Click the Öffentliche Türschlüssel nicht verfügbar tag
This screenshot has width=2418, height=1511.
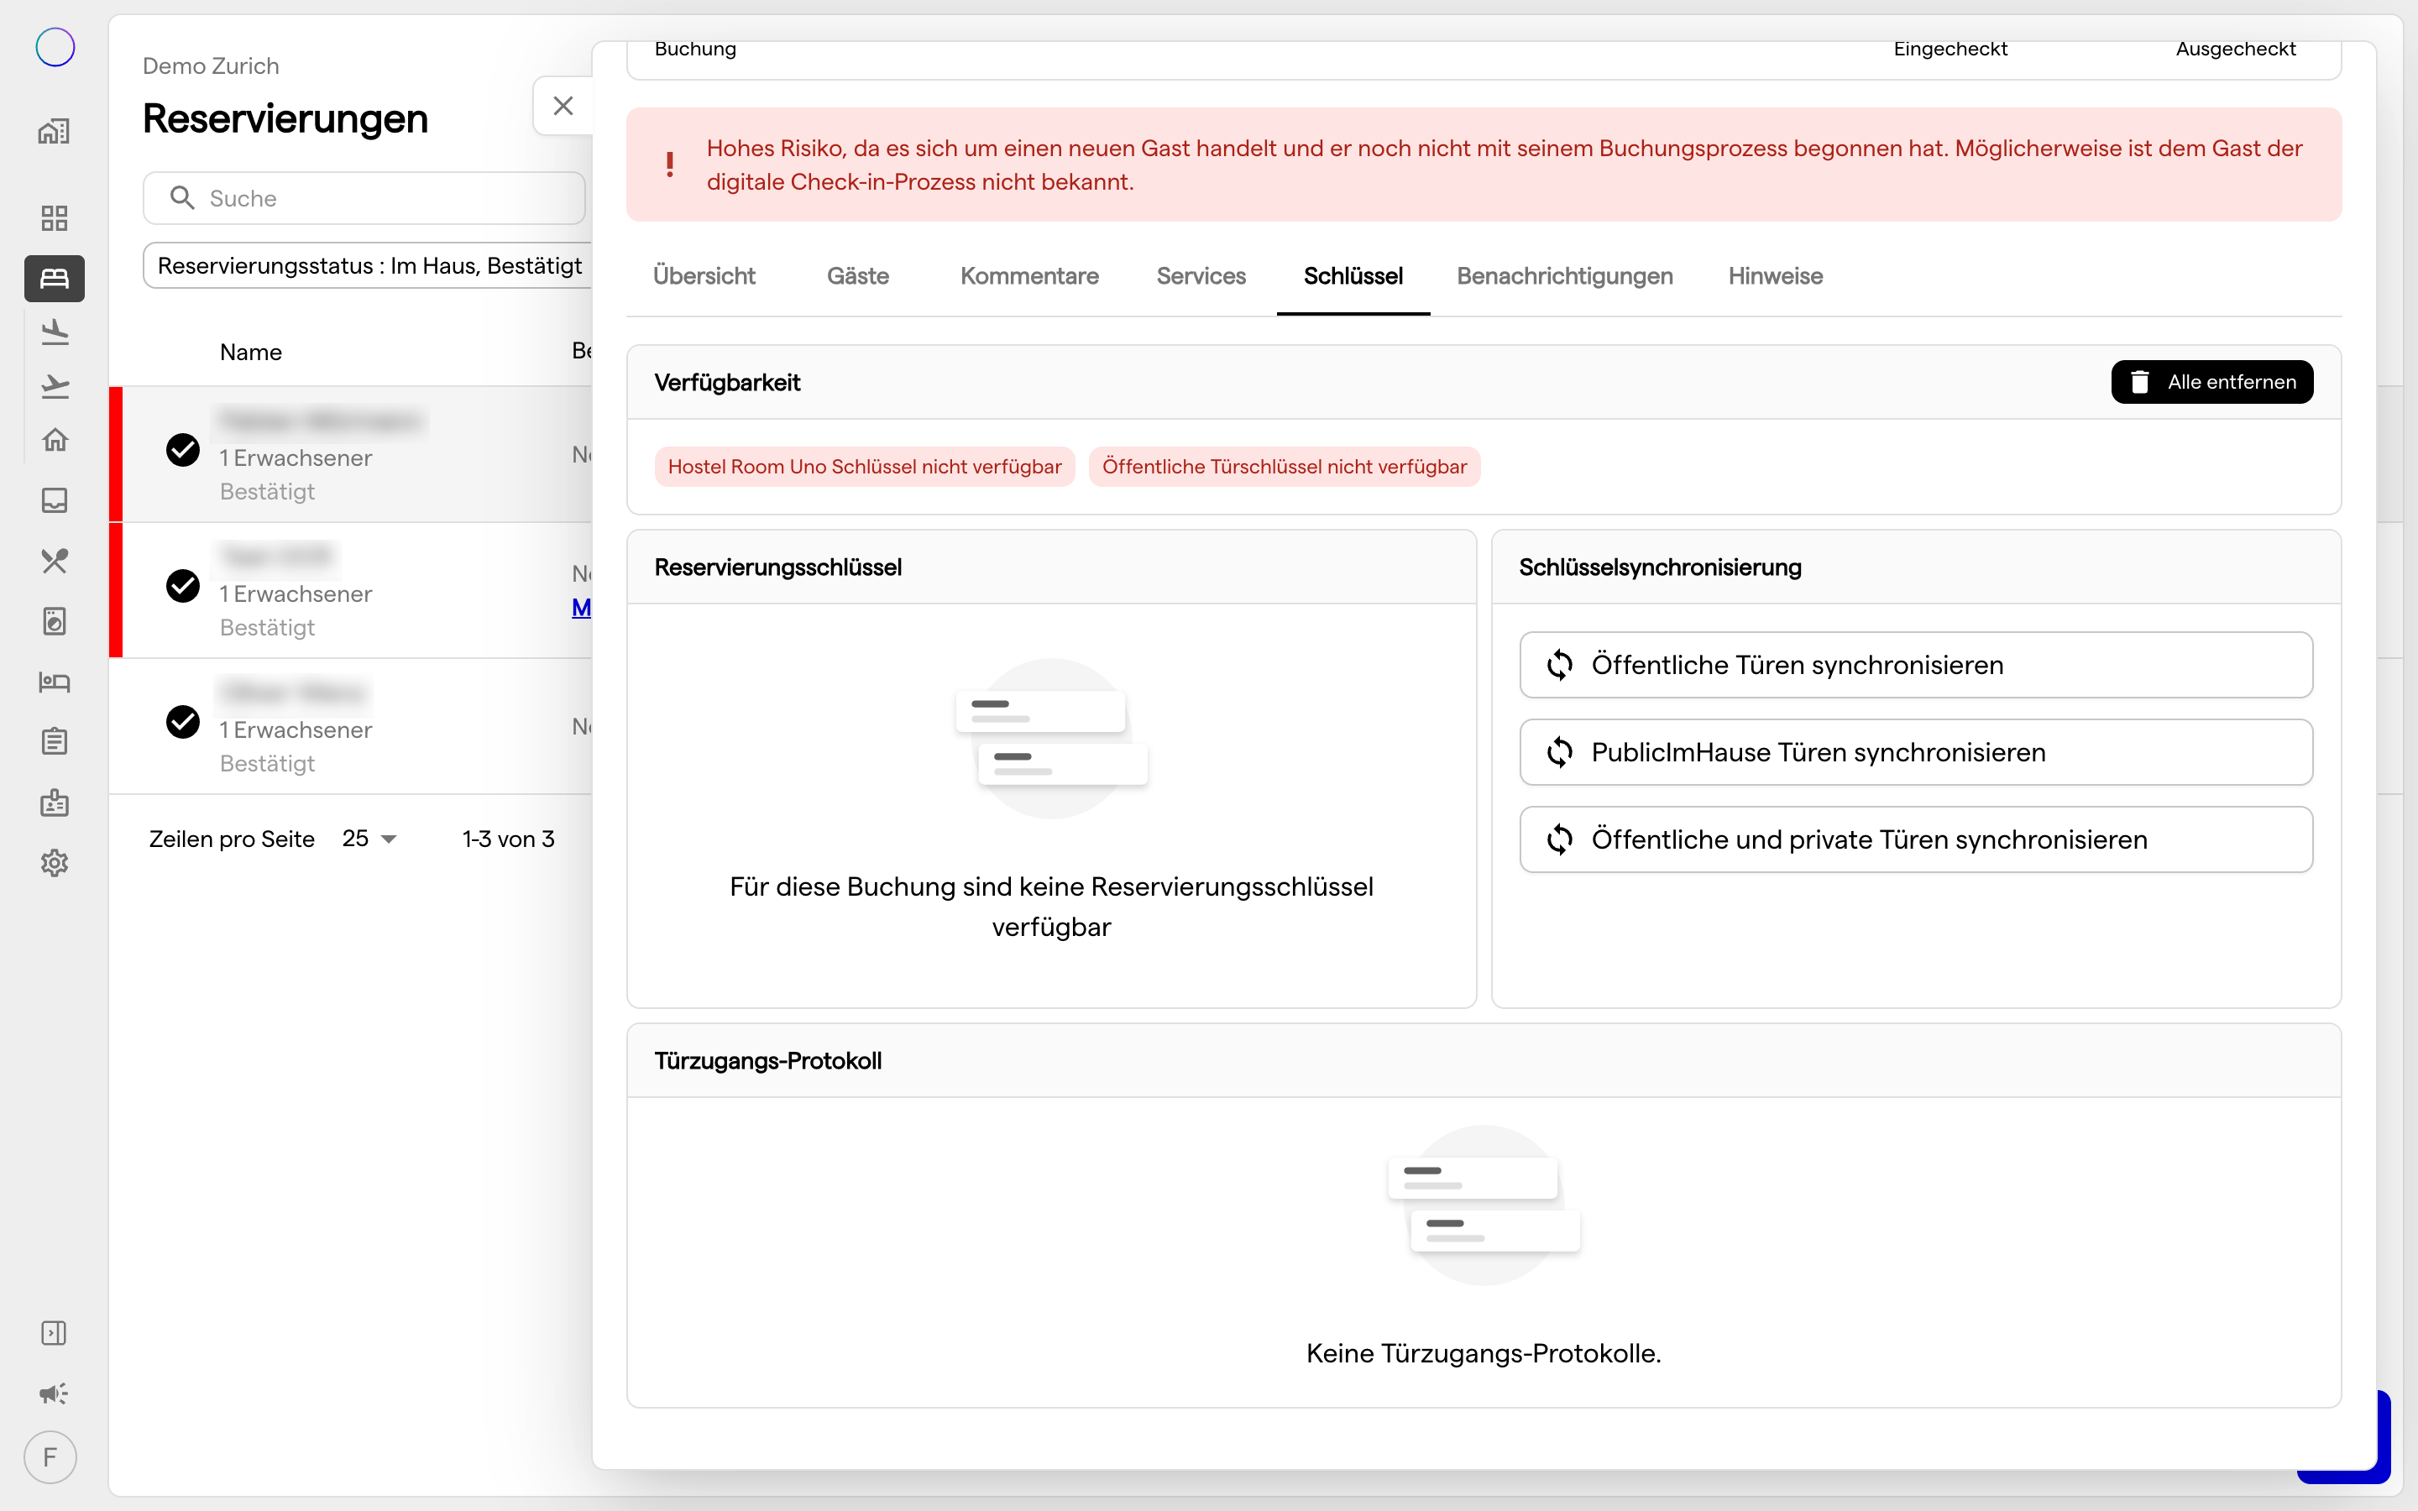1284,467
